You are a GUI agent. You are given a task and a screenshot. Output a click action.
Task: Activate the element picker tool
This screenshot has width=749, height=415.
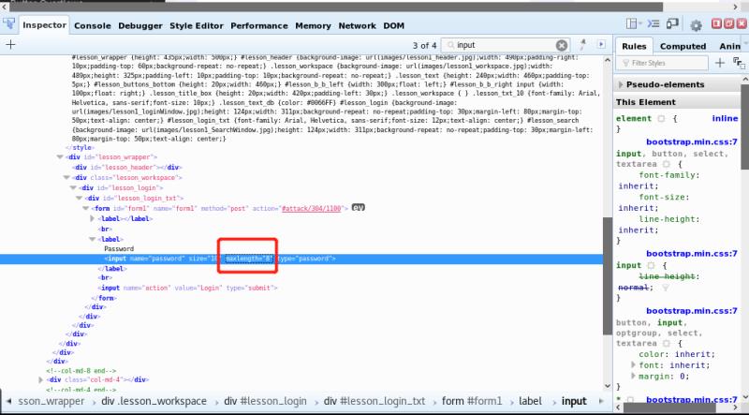9,24
